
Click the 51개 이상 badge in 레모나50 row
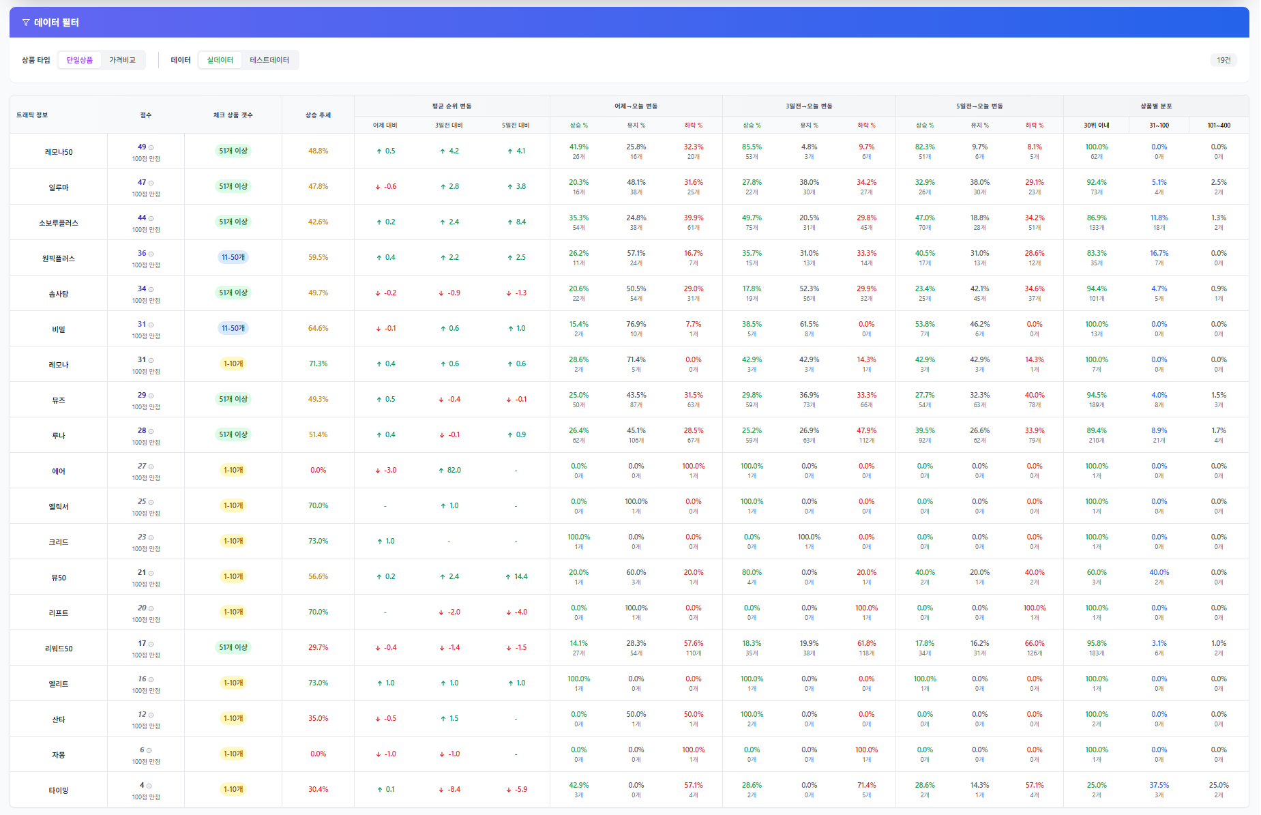click(x=233, y=151)
